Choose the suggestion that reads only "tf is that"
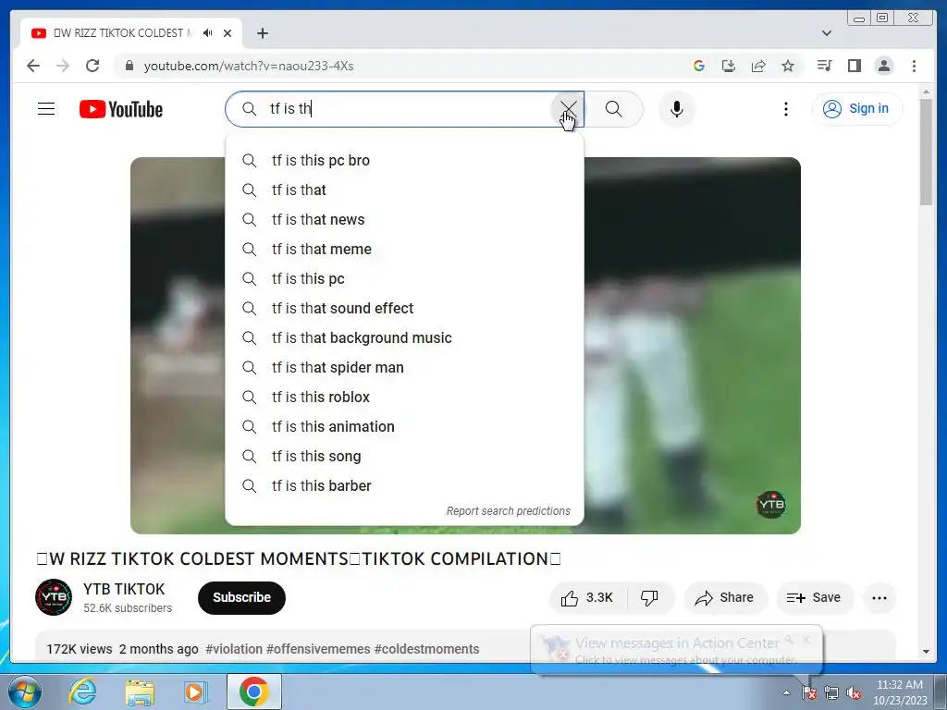The width and height of the screenshot is (947, 710). pyautogui.click(x=405, y=190)
